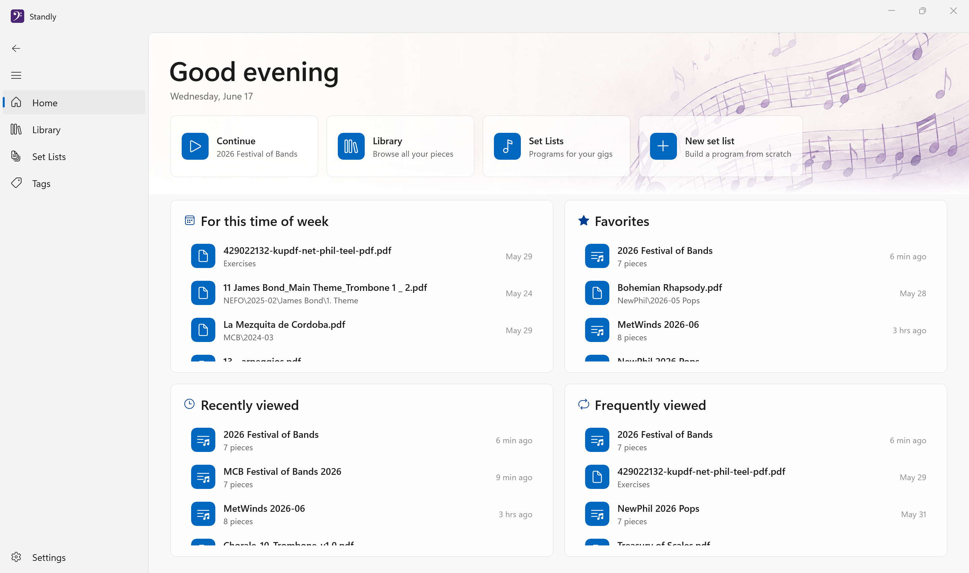This screenshot has height=573, width=969.
Task: Click set list icon of Favorites MetWinds 2026-06
Action: pos(597,330)
